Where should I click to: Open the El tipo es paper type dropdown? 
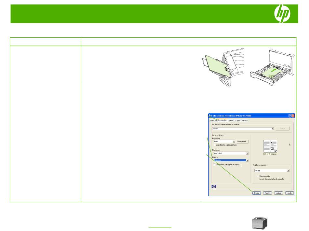(247, 160)
